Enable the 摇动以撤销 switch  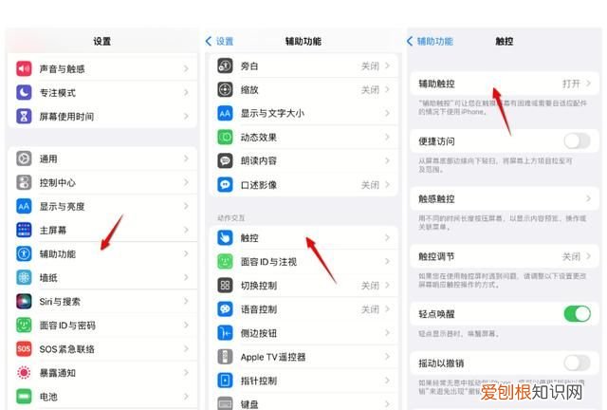tap(577, 363)
